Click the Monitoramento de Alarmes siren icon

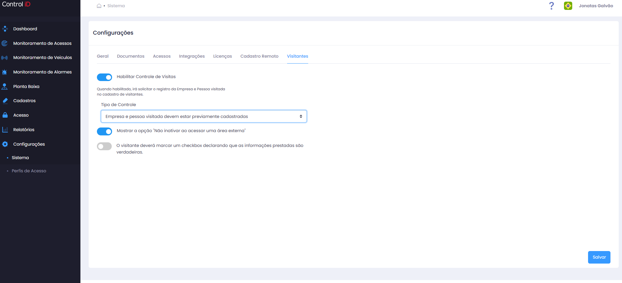coord(5,72)
